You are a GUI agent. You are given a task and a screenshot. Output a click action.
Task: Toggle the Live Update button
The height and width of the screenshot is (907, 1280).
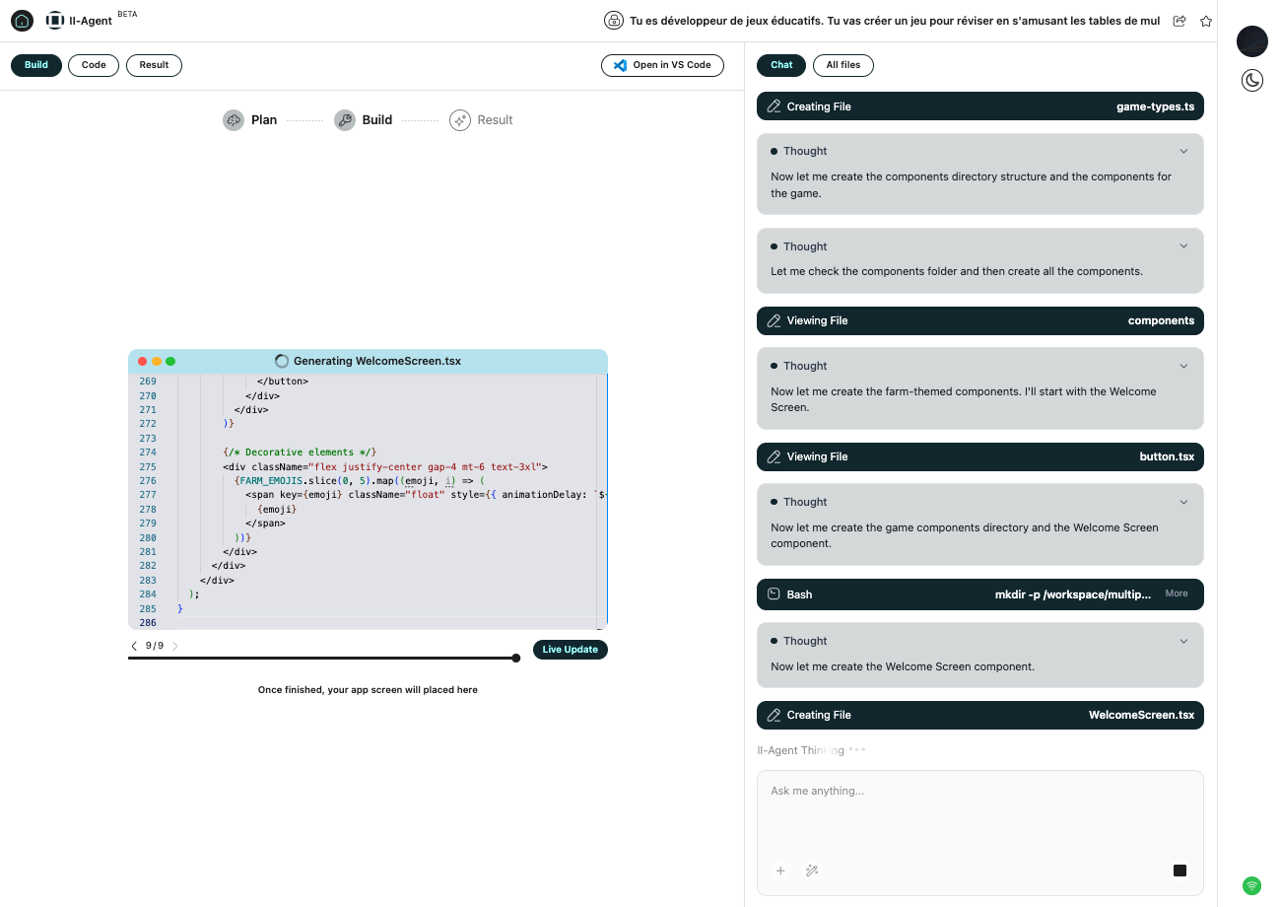570,650
